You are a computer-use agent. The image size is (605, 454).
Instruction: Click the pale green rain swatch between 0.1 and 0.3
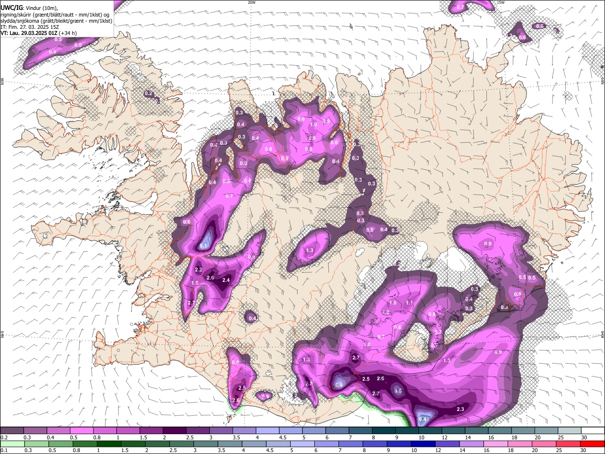12,444
